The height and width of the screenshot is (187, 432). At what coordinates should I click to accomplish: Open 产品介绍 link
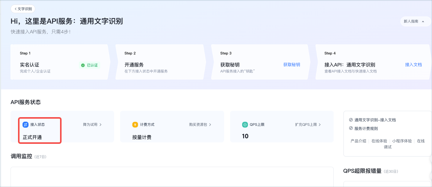358,141
